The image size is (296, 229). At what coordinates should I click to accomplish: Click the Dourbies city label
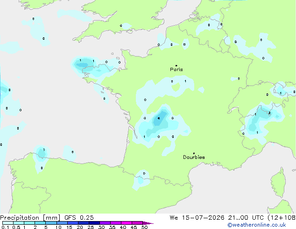tap(194, 157)
